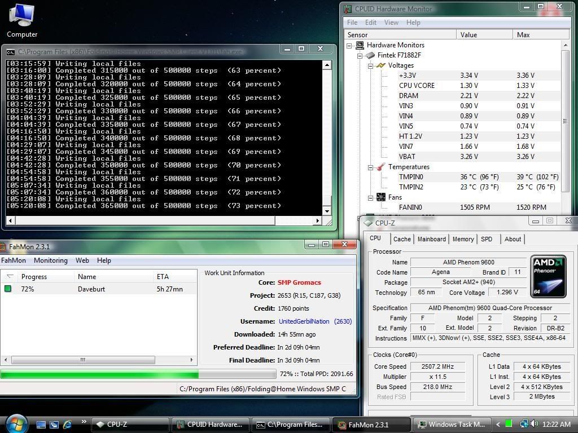Image resolution: width=578 pixels, height=433 pixels.
Task: Click the sort arrow column header in FahMon
Action: [x=10, y=276]
